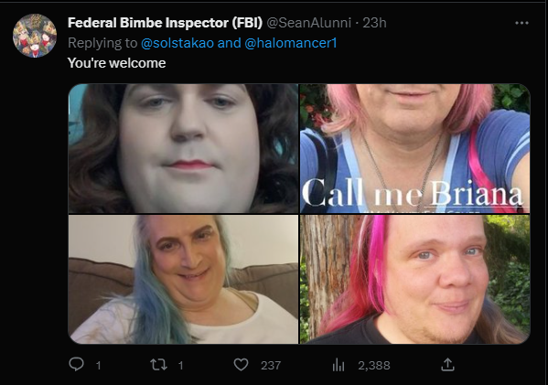Open the reply comment icon
Image resolution: width=548 pixels, height=385 pixels.
pos(76,364)
